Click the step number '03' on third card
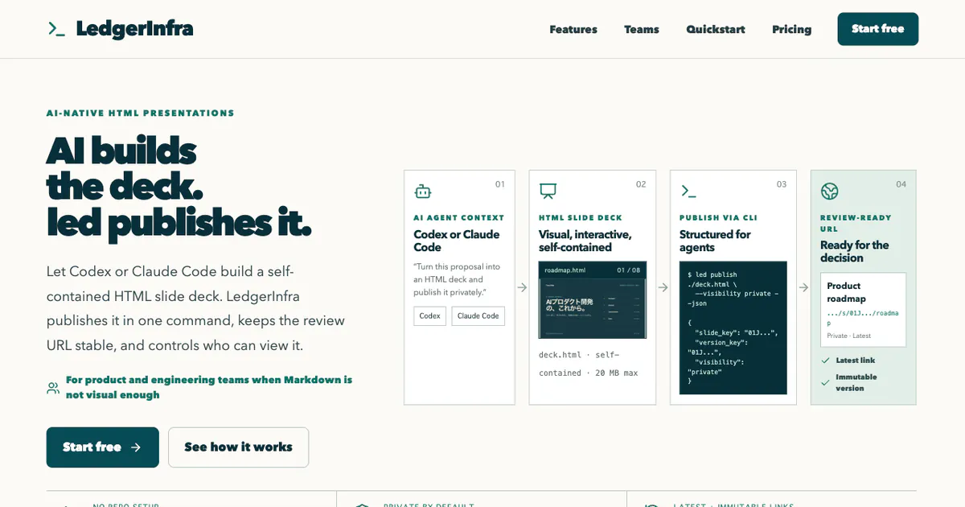Screen dimensions: 965x507 coord(782,184)
